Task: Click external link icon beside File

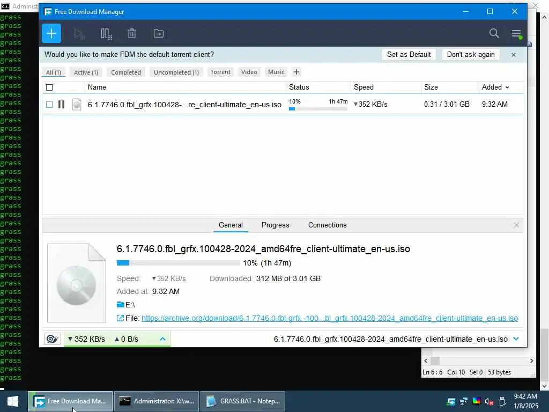Action: (x=120, y=318)
